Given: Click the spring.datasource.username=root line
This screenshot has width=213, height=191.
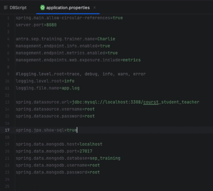Looking at the screenshot, I should coord(55,109).
